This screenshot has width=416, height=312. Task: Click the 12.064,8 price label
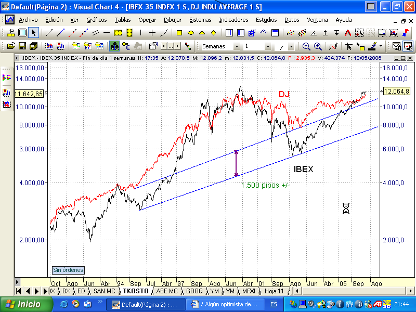[397, 92]
